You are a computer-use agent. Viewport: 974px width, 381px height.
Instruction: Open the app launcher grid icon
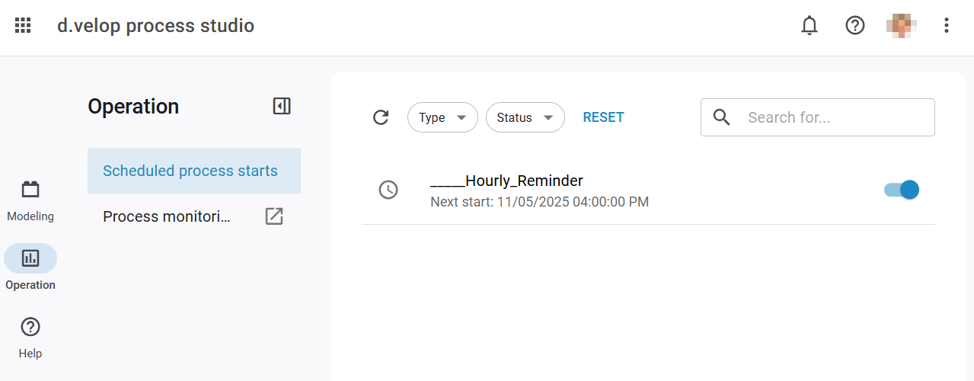23,25
